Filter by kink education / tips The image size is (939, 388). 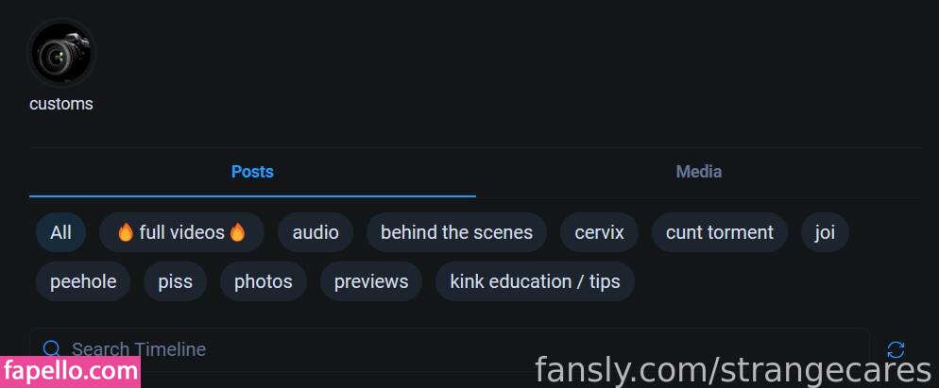coord(535,281)
